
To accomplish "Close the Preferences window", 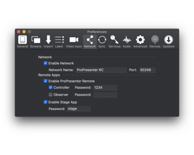I will coord(19,32).
